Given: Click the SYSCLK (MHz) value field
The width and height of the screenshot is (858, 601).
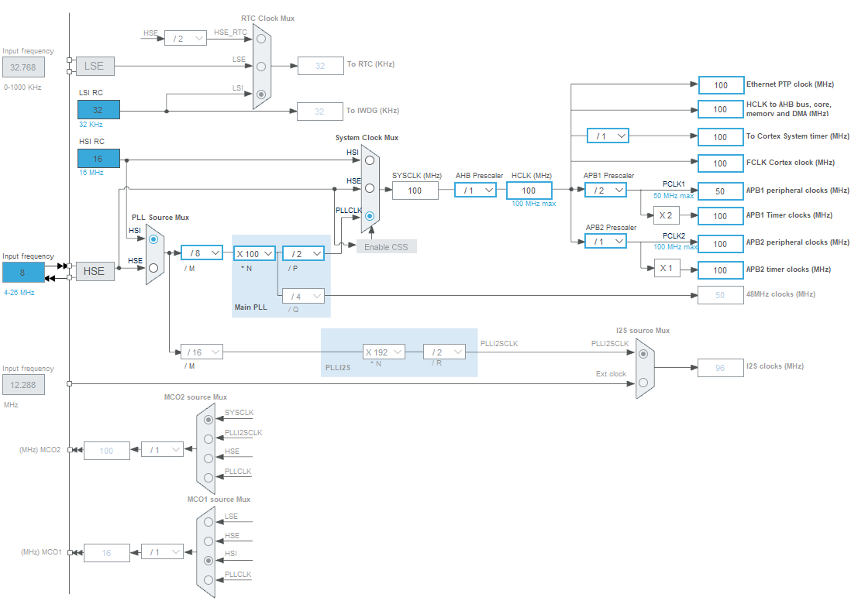Looking at the screenshot, I should tap(415, 191).
